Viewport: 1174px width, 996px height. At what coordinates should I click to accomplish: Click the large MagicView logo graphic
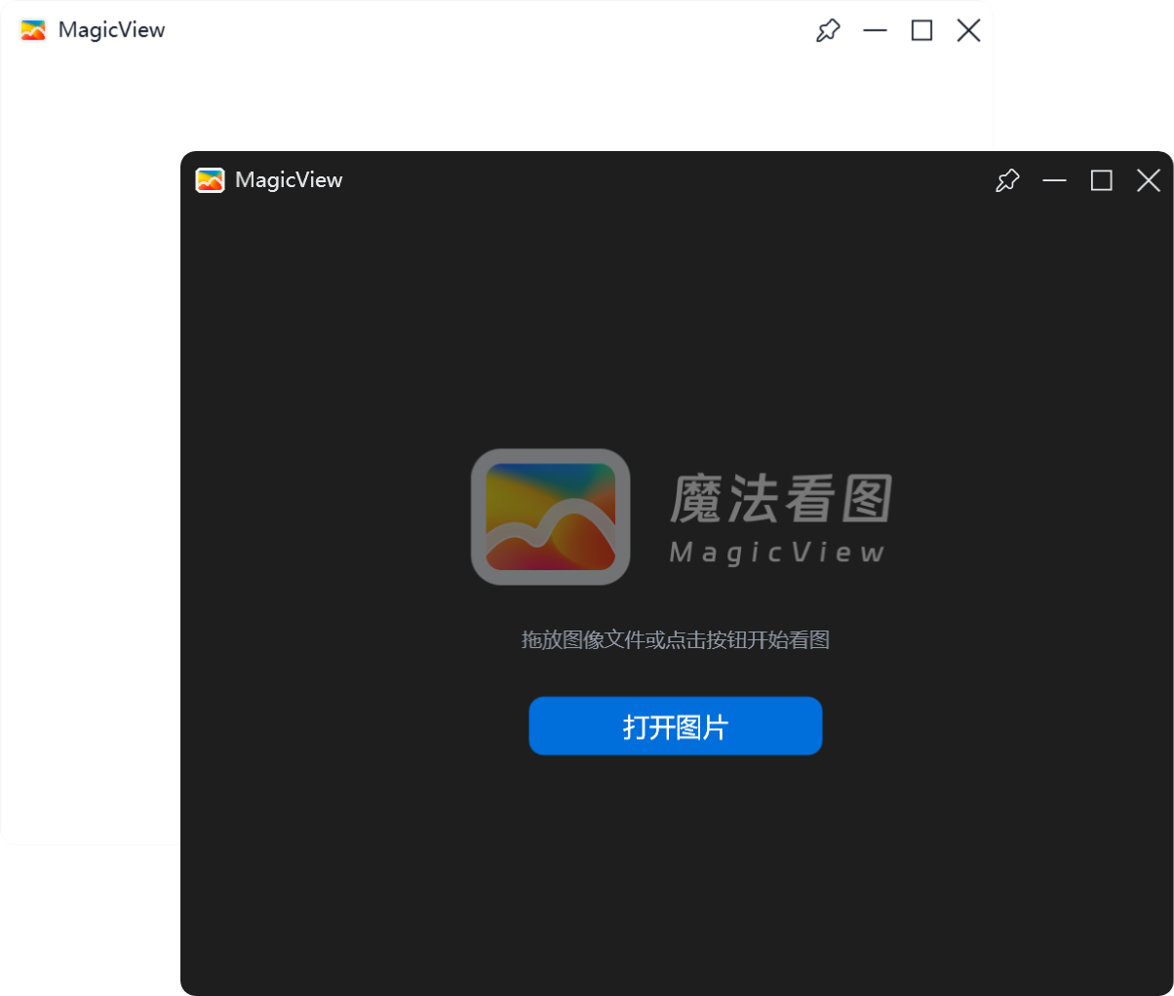click(550, 517)
